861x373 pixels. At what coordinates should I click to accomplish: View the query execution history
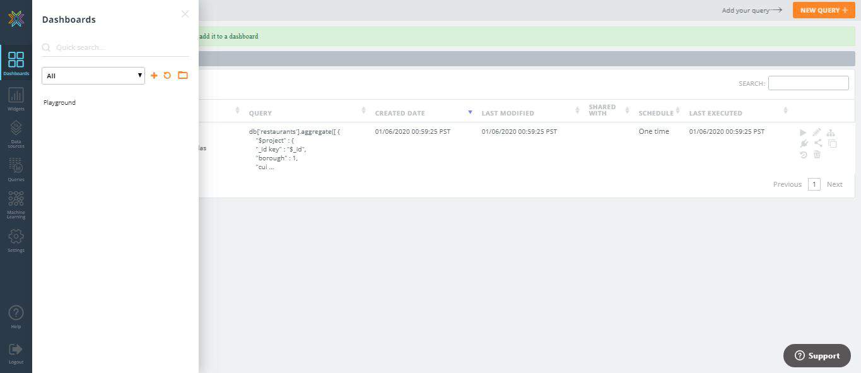pyautogui.click(x=802, y=155)
